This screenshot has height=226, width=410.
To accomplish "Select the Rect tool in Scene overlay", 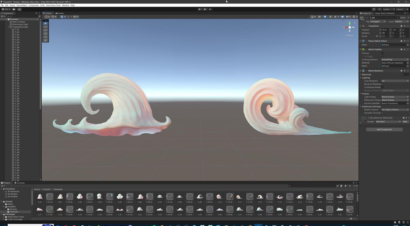I will 45,37.
